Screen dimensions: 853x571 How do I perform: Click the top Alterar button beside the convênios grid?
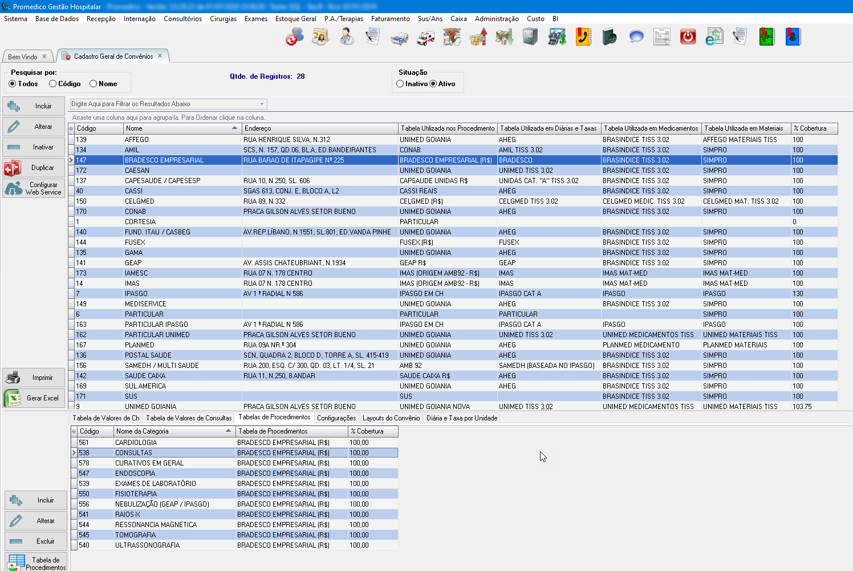pos(34,127)
